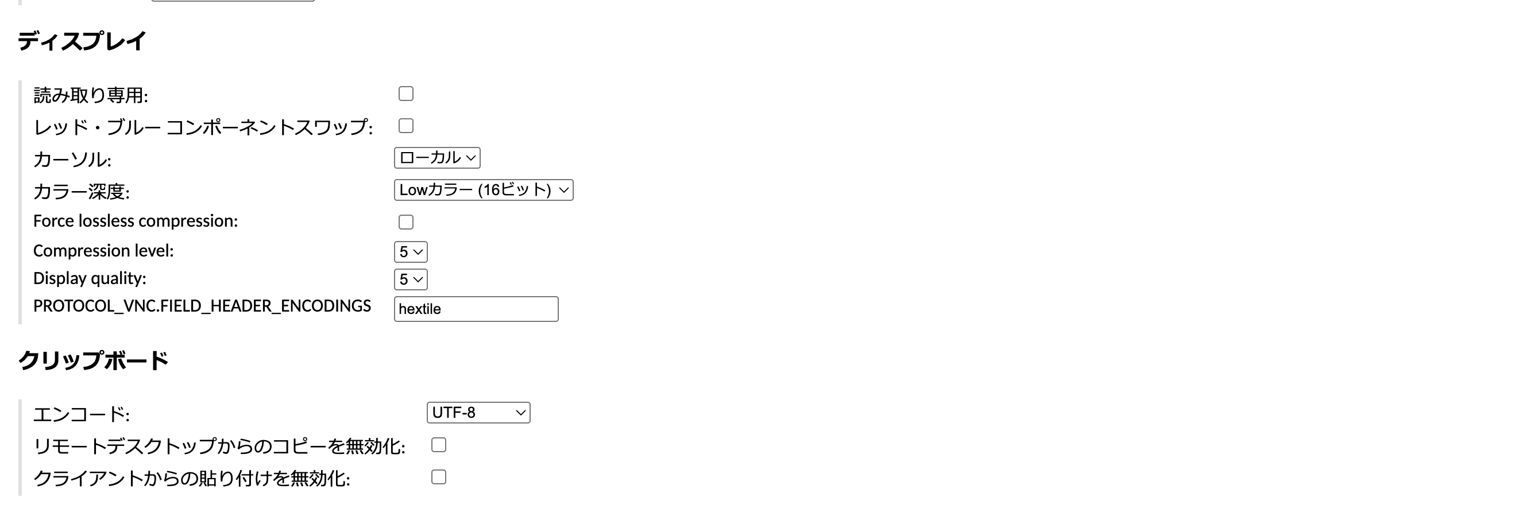Click the ディスプレイ section heading
The image size is (1522, 505).
coord(82,41)
